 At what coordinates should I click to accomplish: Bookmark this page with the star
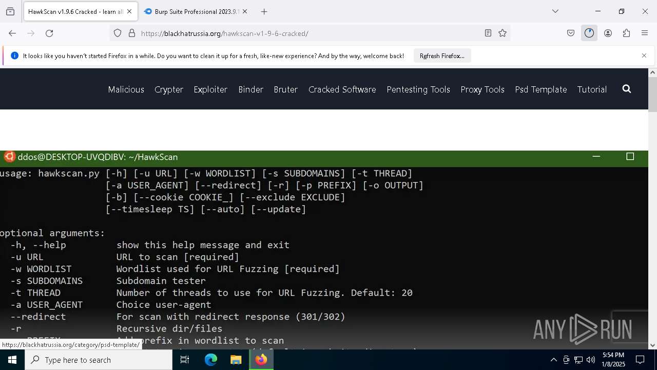click(x=503, y=33)
